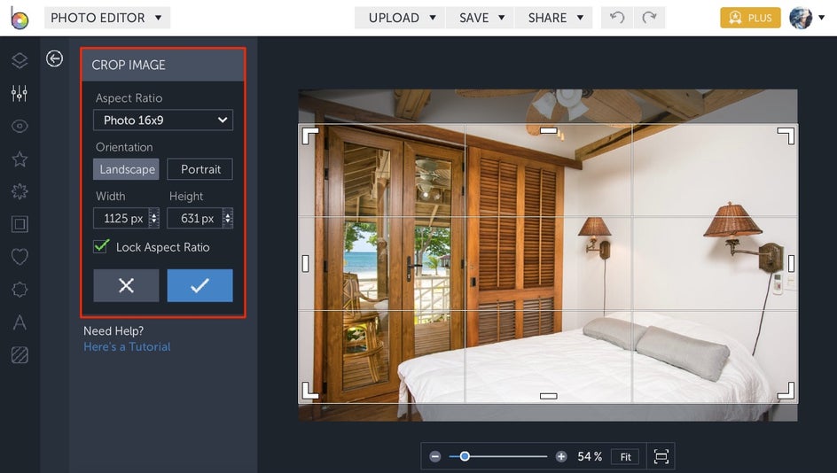Open the Photo Editor dropdown

[106, 18]
